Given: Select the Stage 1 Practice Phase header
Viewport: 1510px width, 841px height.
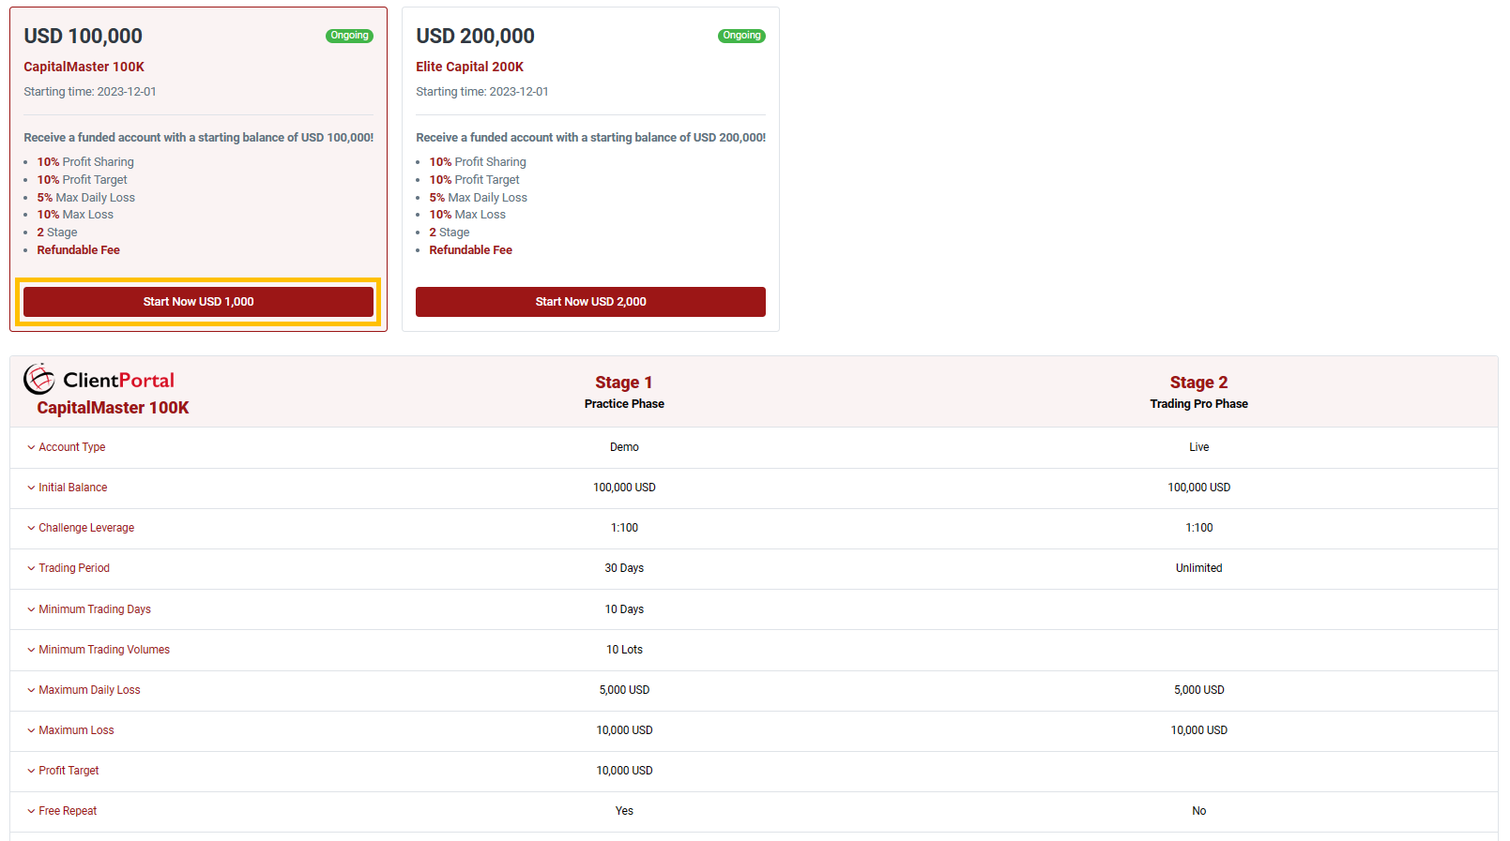Looking at the screenshot, I should (624, 391).
